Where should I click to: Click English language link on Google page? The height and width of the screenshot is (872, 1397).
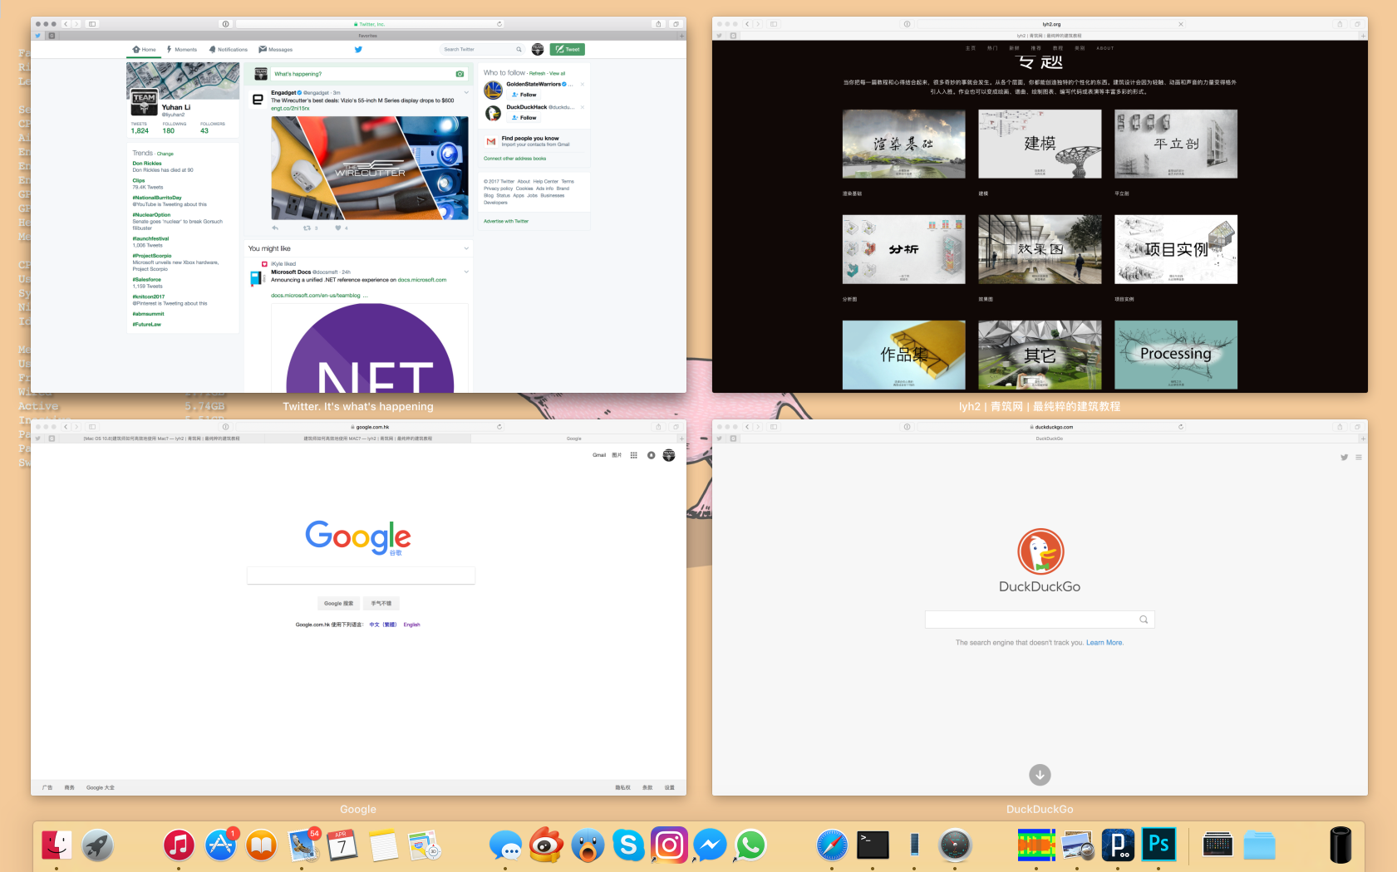(x=412, y=625)
